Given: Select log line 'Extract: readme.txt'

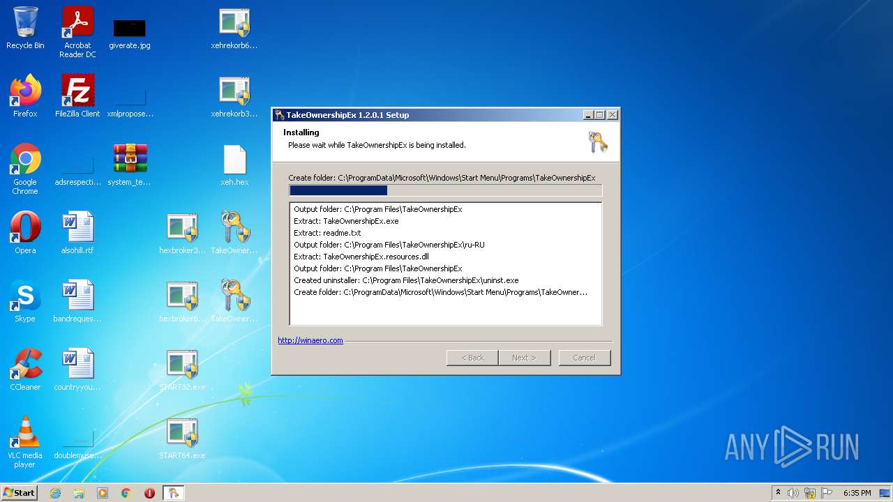Looking at the screenshot, I should click(327, 233).
